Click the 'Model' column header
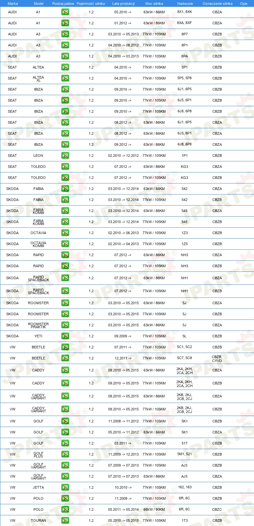 pos(39,4)
